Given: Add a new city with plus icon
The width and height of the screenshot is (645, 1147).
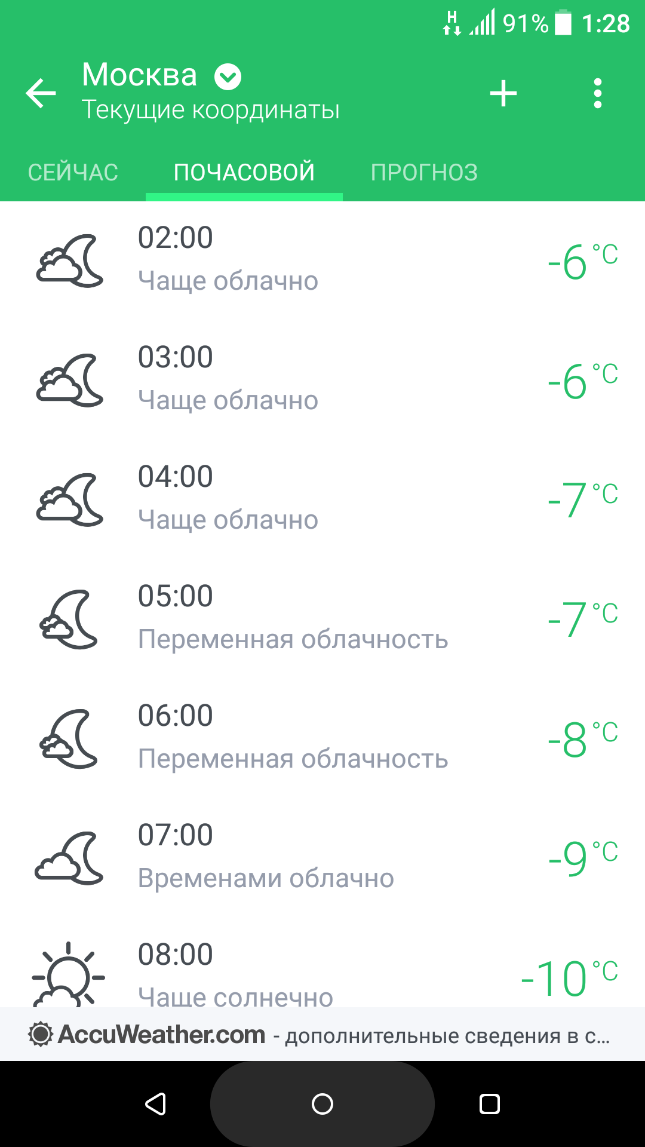Looking at the screenshot, I should [x=503, y=93].
